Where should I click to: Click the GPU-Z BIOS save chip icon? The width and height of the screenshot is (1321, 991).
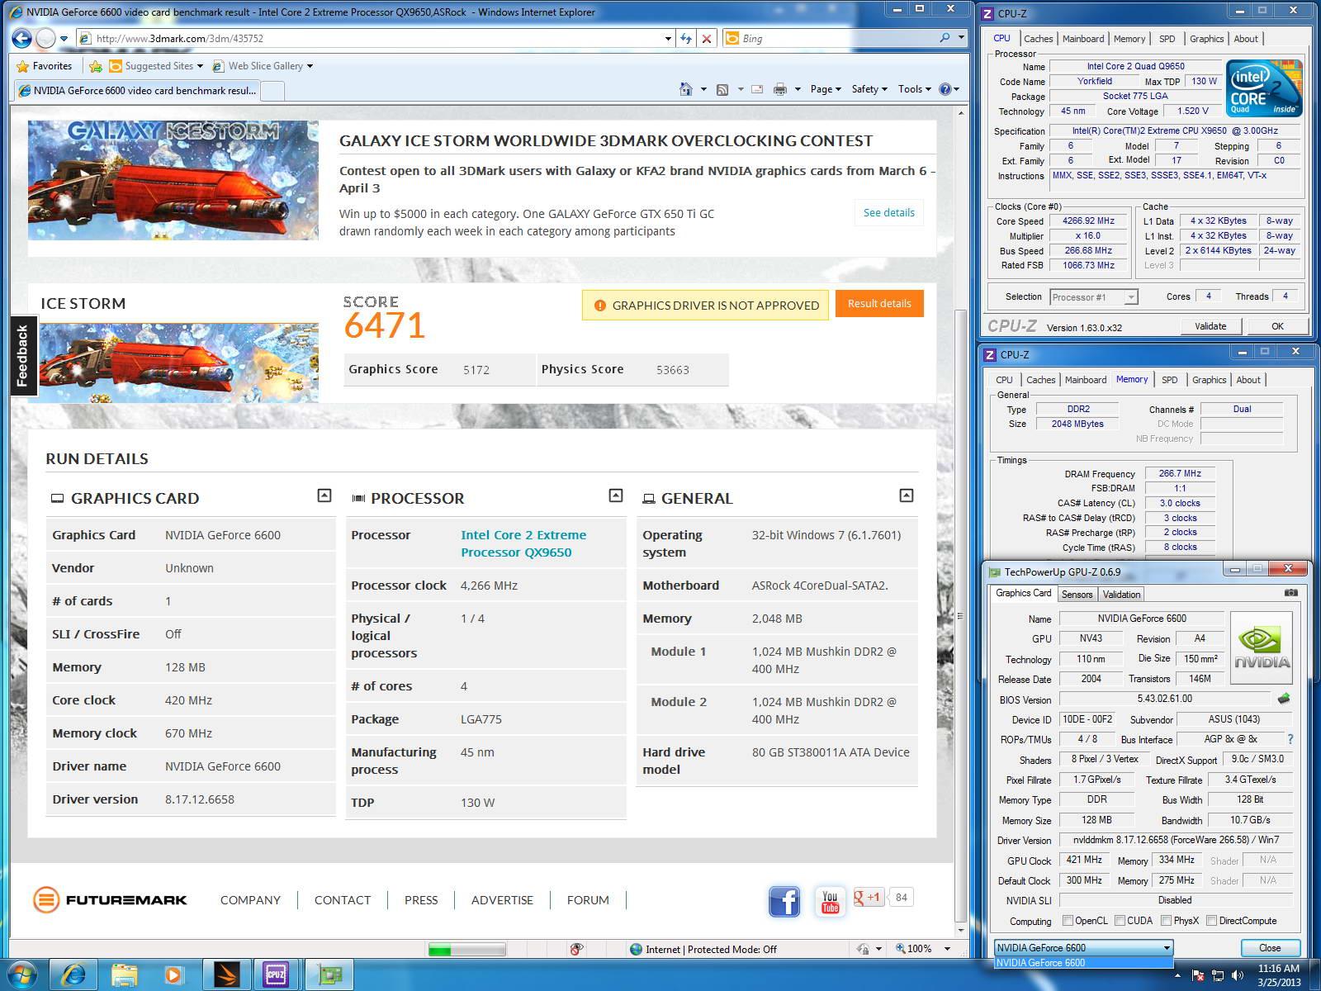[x=1284, y=699]
